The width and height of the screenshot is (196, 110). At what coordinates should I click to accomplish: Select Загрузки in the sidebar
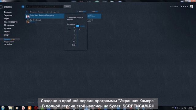point(10,39)
